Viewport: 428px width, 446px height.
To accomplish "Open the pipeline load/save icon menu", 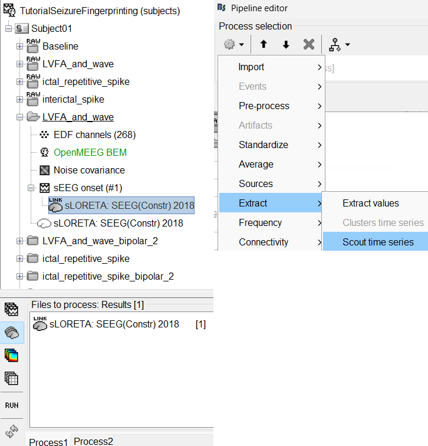I will (339, 44).
